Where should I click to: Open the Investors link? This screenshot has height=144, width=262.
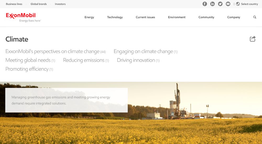60,4
